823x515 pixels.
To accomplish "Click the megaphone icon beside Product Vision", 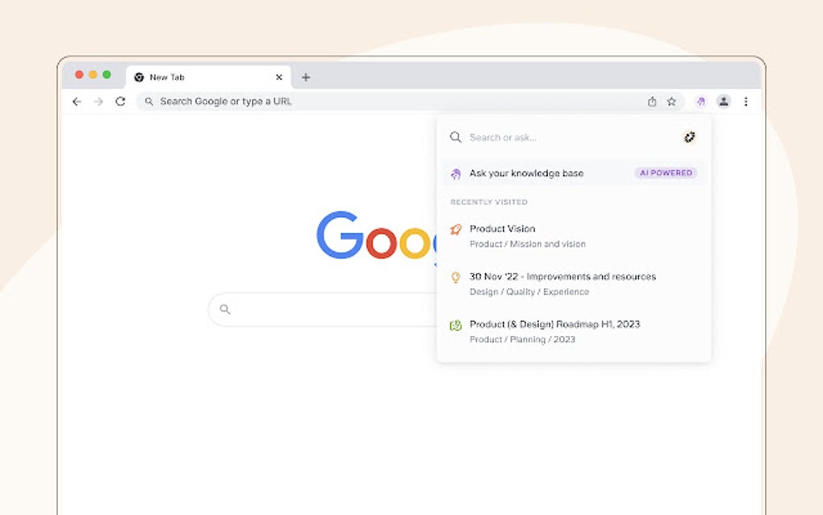I will pyautogui.click(x=457, y=229).
